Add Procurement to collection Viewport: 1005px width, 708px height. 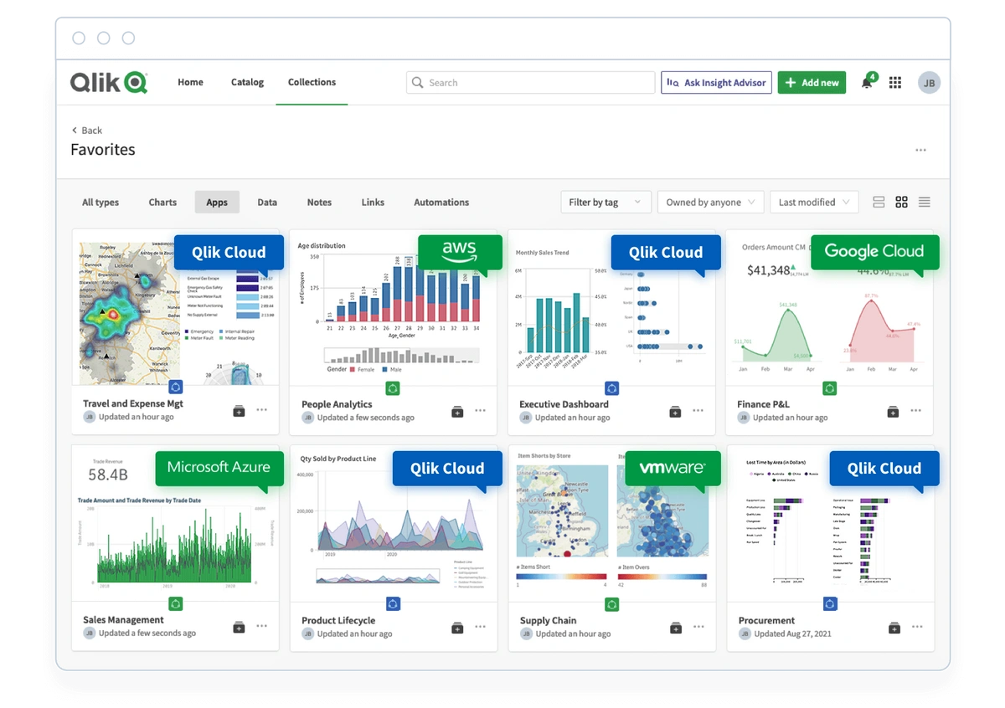(894, 627)
